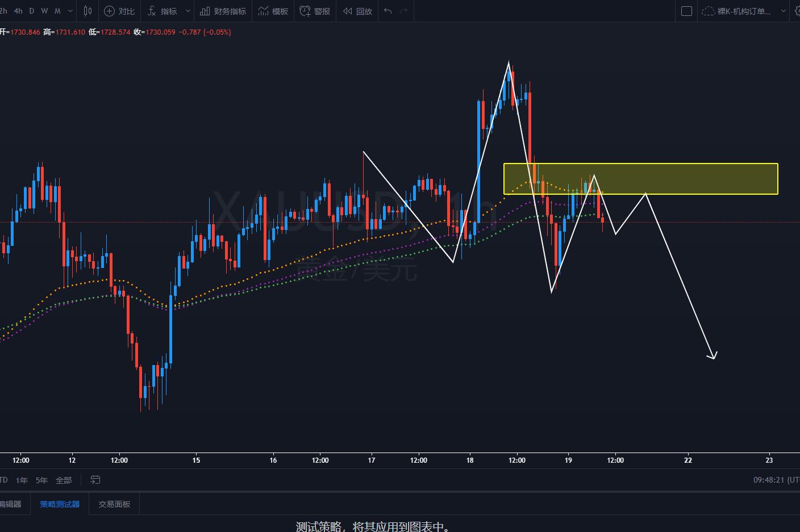This screenshot has height=532, width=800.
Task: Open the go-to-date calendar icon
Action: [x=95, y=480]
